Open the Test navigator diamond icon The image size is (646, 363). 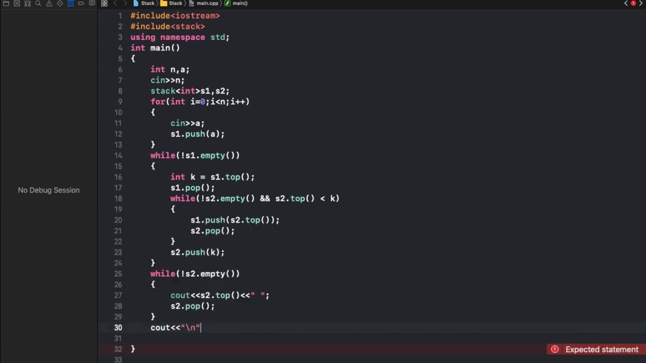[60, 4]
